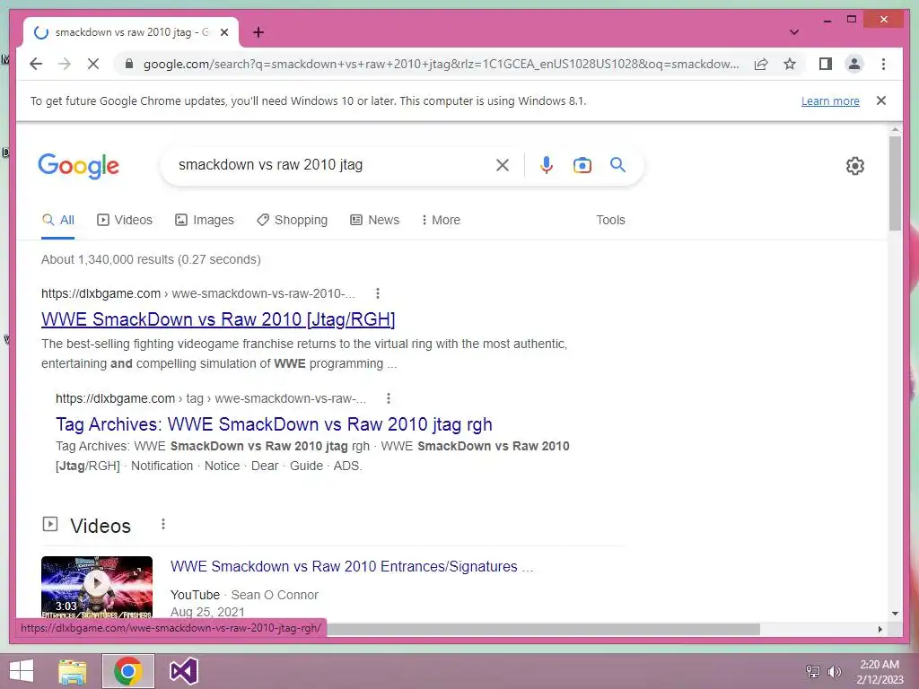The height and width of the screenshot is (689, 919).
Task: Click the Chrome taskbar icon
Action: [127, 671]
